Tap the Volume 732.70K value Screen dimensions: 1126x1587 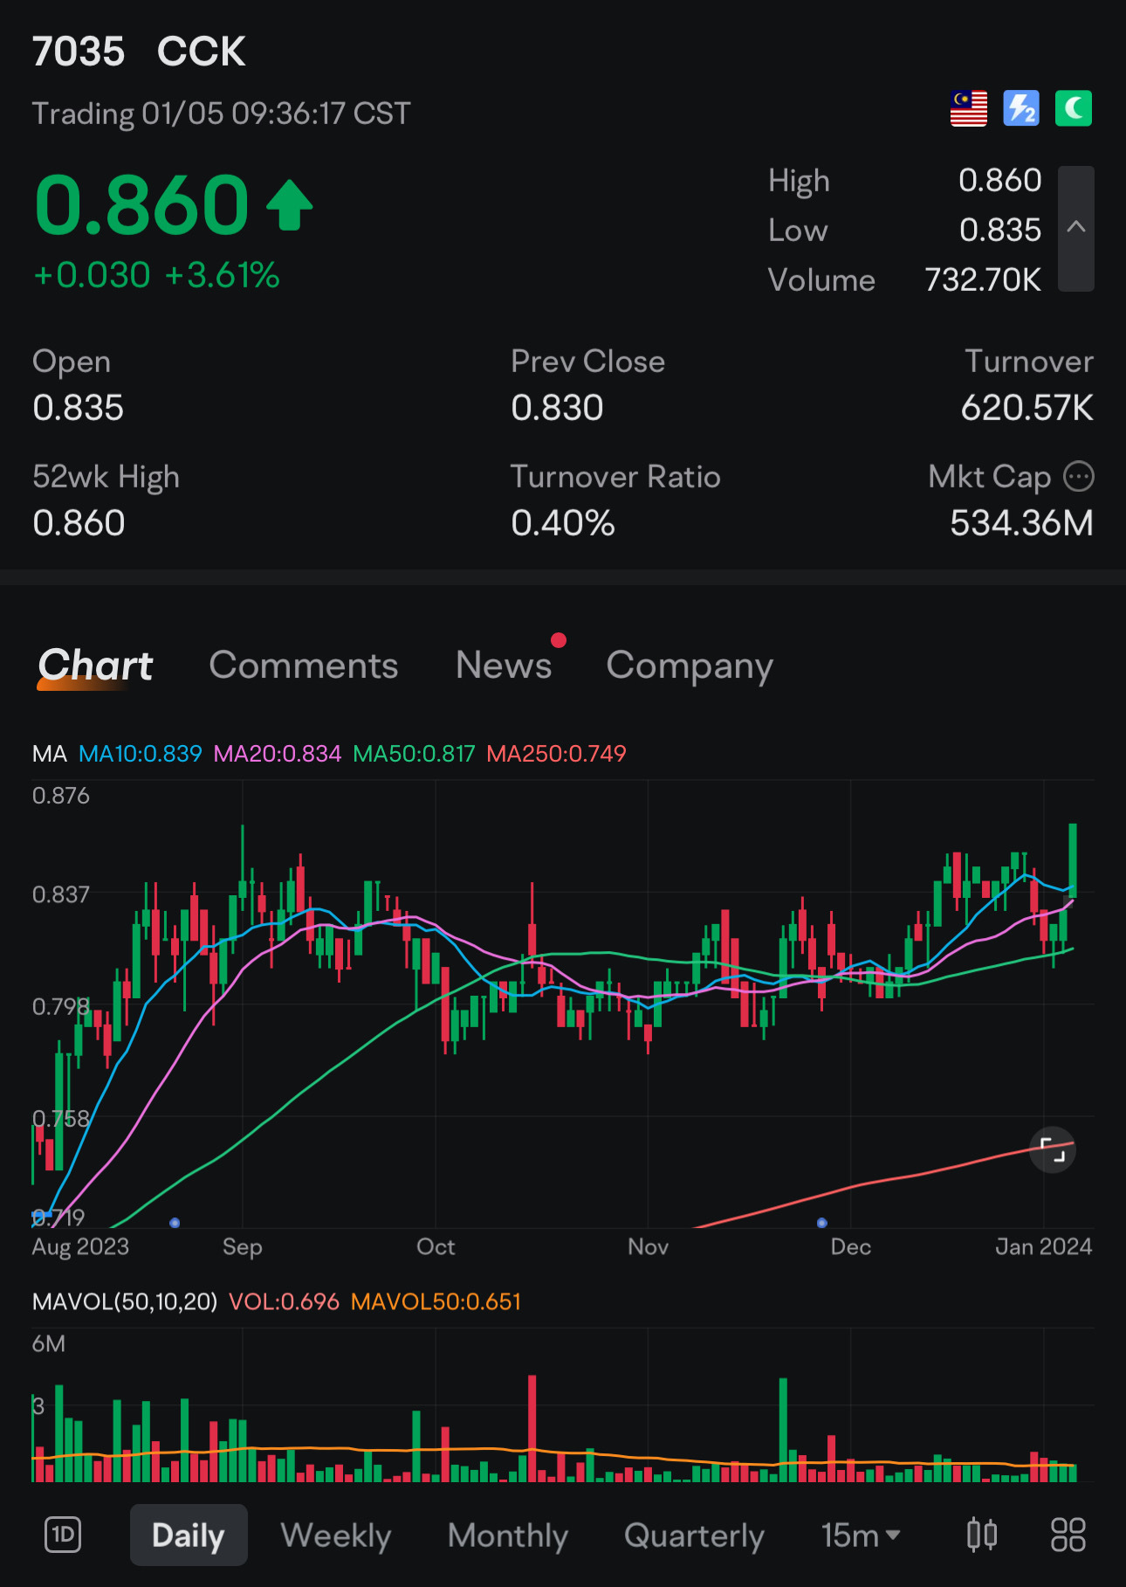(983, 280)
